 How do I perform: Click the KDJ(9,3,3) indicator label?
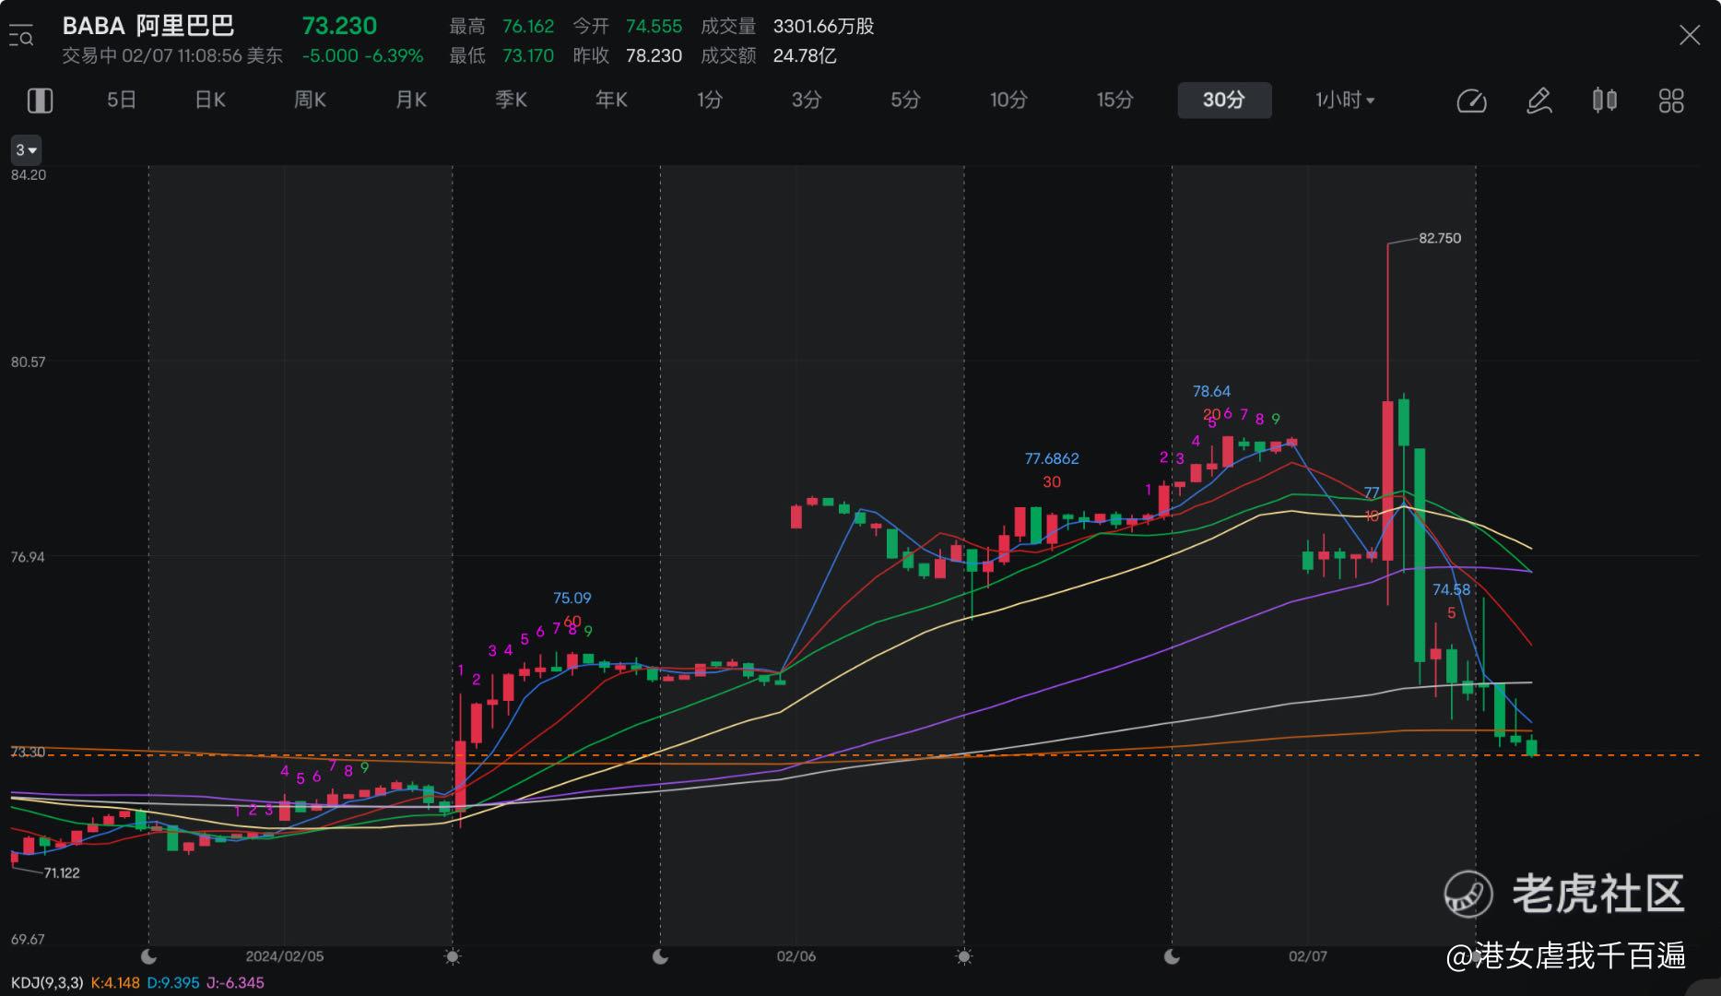(x=48, y=983)
